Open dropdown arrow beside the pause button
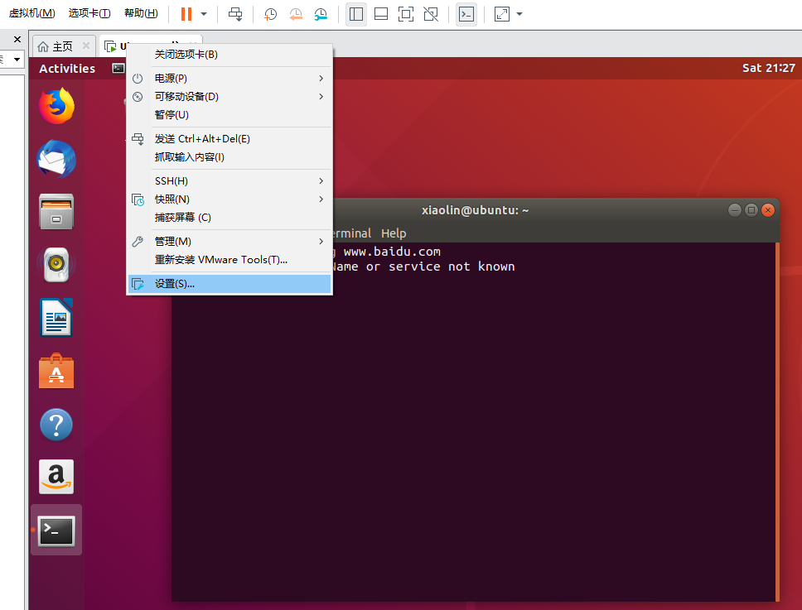The image size is (802, 610). click(x=204, y=14)
